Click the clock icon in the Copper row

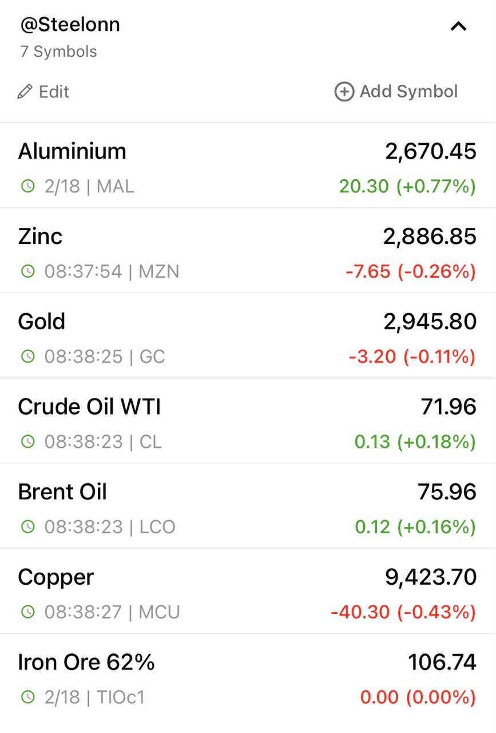(x=27, y=612)
